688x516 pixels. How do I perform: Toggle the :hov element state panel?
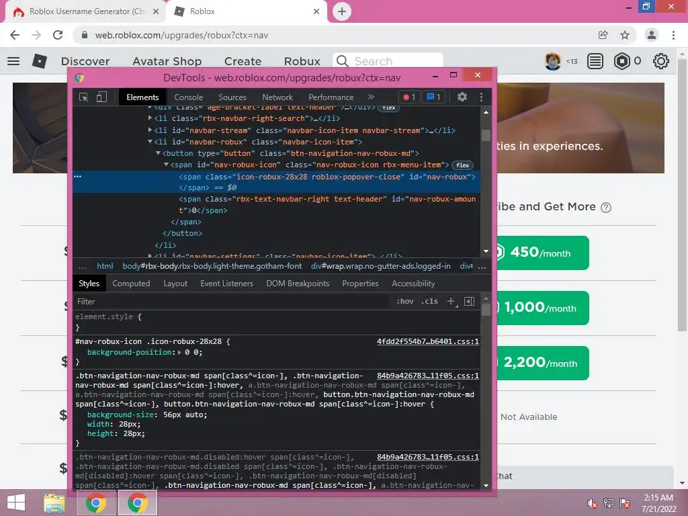click(404, 302)
